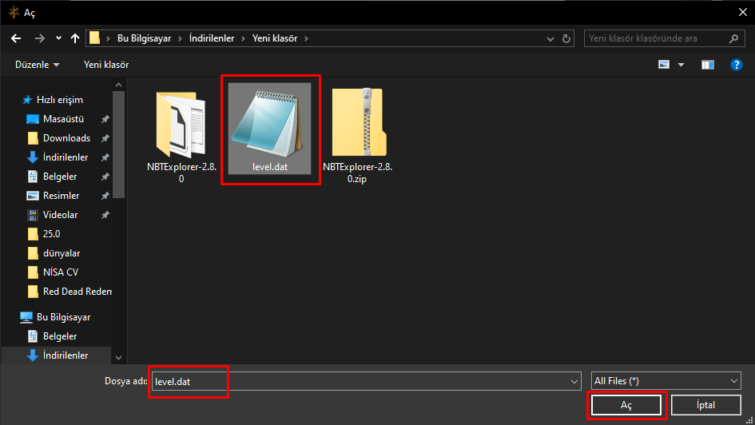The image size is (755, 425).
Task: Select the NBTExplorer-2.8.0.zip archive
Action: [x=357, y=124]
